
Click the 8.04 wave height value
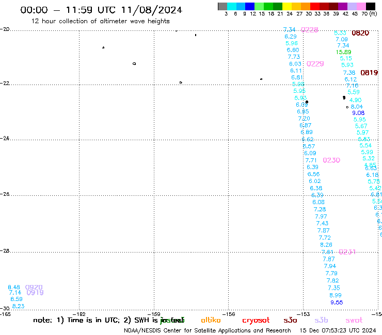click(x=357, y=107)
